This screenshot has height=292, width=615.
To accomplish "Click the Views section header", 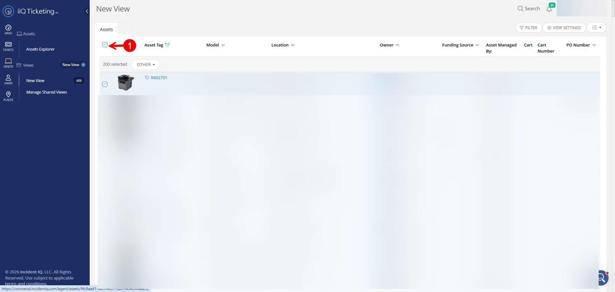I will [25, 65].
